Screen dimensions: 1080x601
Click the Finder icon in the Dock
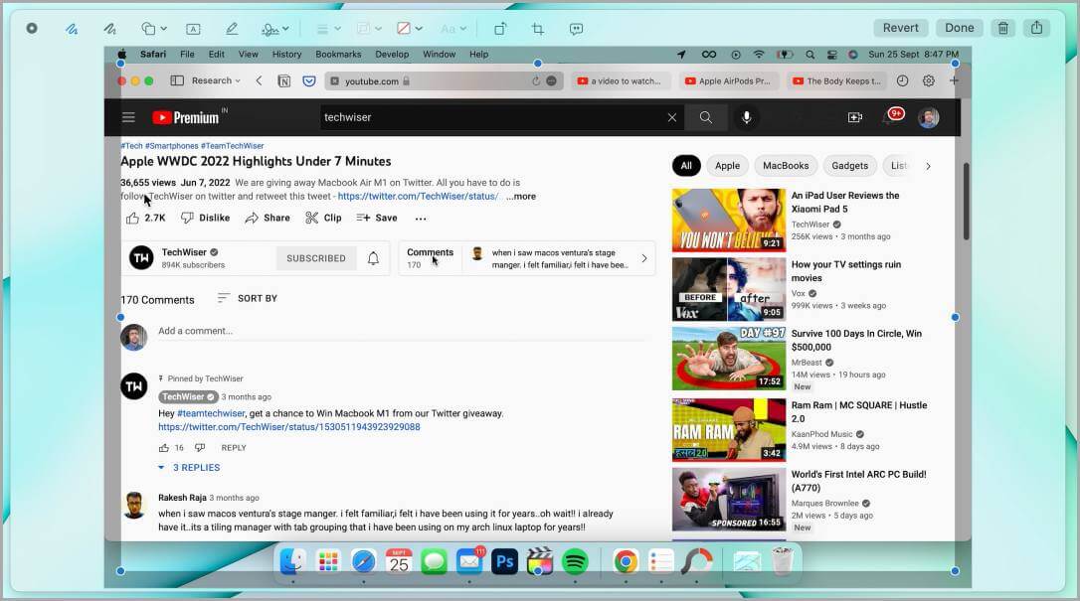[x=292, y=562]
